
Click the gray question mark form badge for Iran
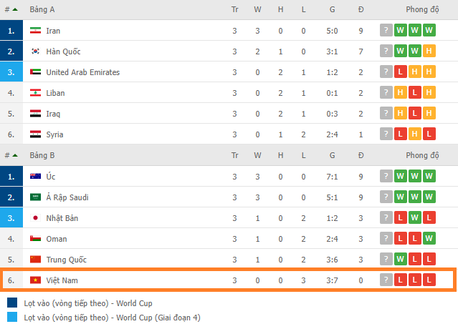pos(386,30)
